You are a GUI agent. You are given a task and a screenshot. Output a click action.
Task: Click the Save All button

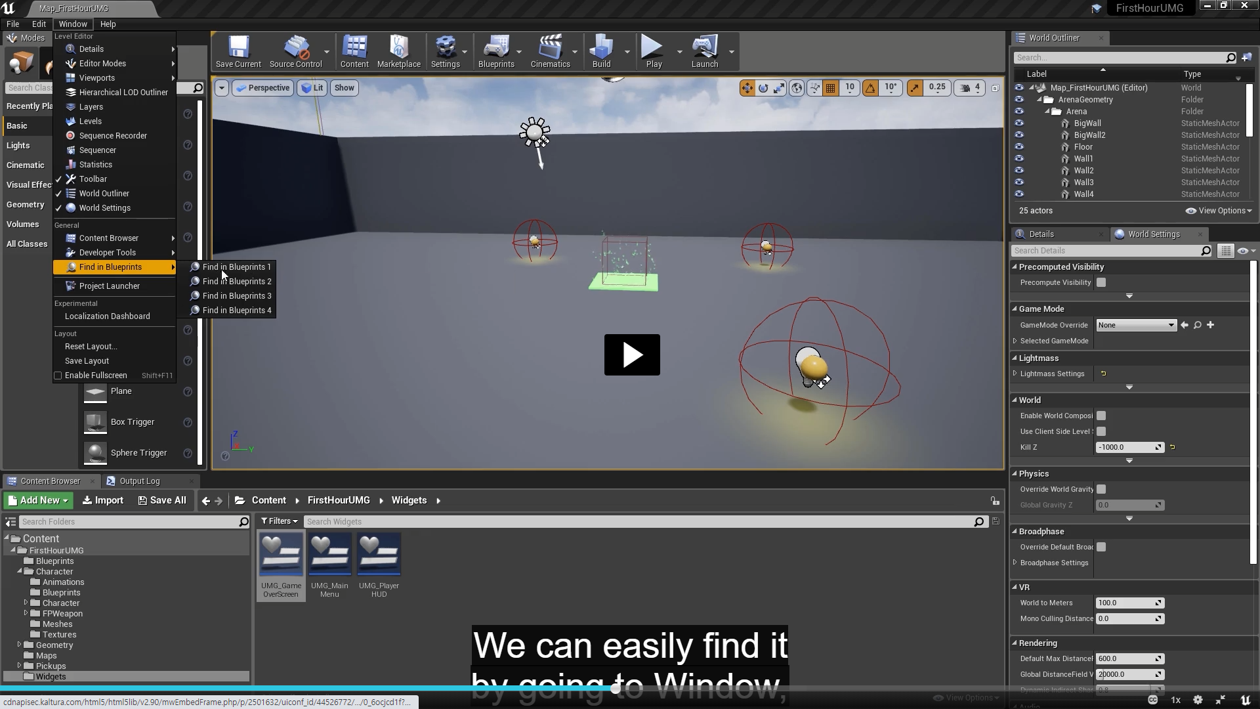point(162,500)
